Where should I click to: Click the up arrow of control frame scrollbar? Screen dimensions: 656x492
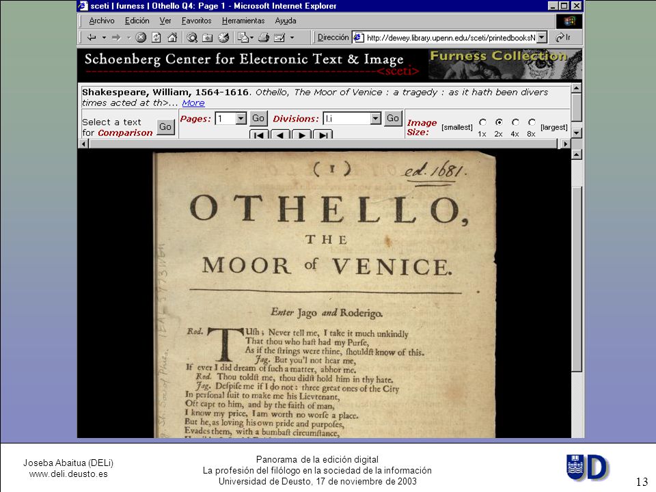(577, 88)
